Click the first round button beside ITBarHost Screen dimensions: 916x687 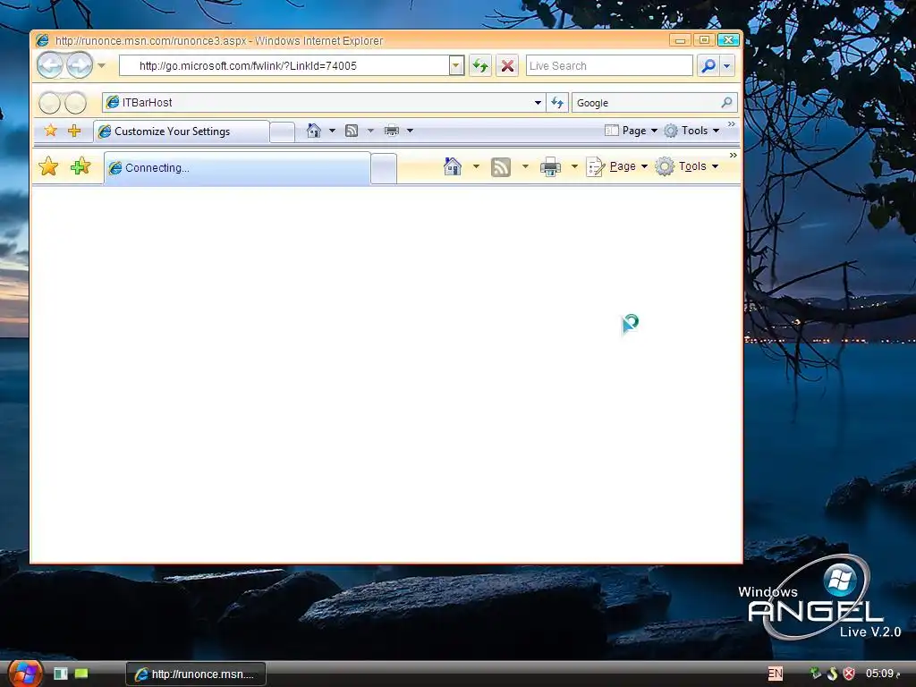coord(50,103)
